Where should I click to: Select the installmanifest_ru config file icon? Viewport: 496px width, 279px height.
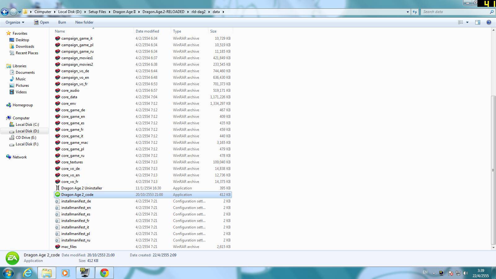tap(57, 240)
